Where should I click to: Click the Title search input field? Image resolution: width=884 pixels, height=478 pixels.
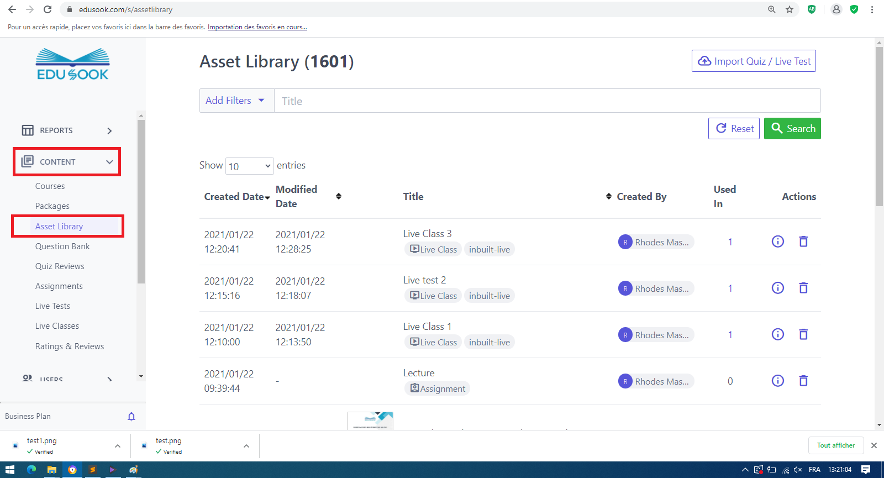pyautogui.click(x=547, y=101)
